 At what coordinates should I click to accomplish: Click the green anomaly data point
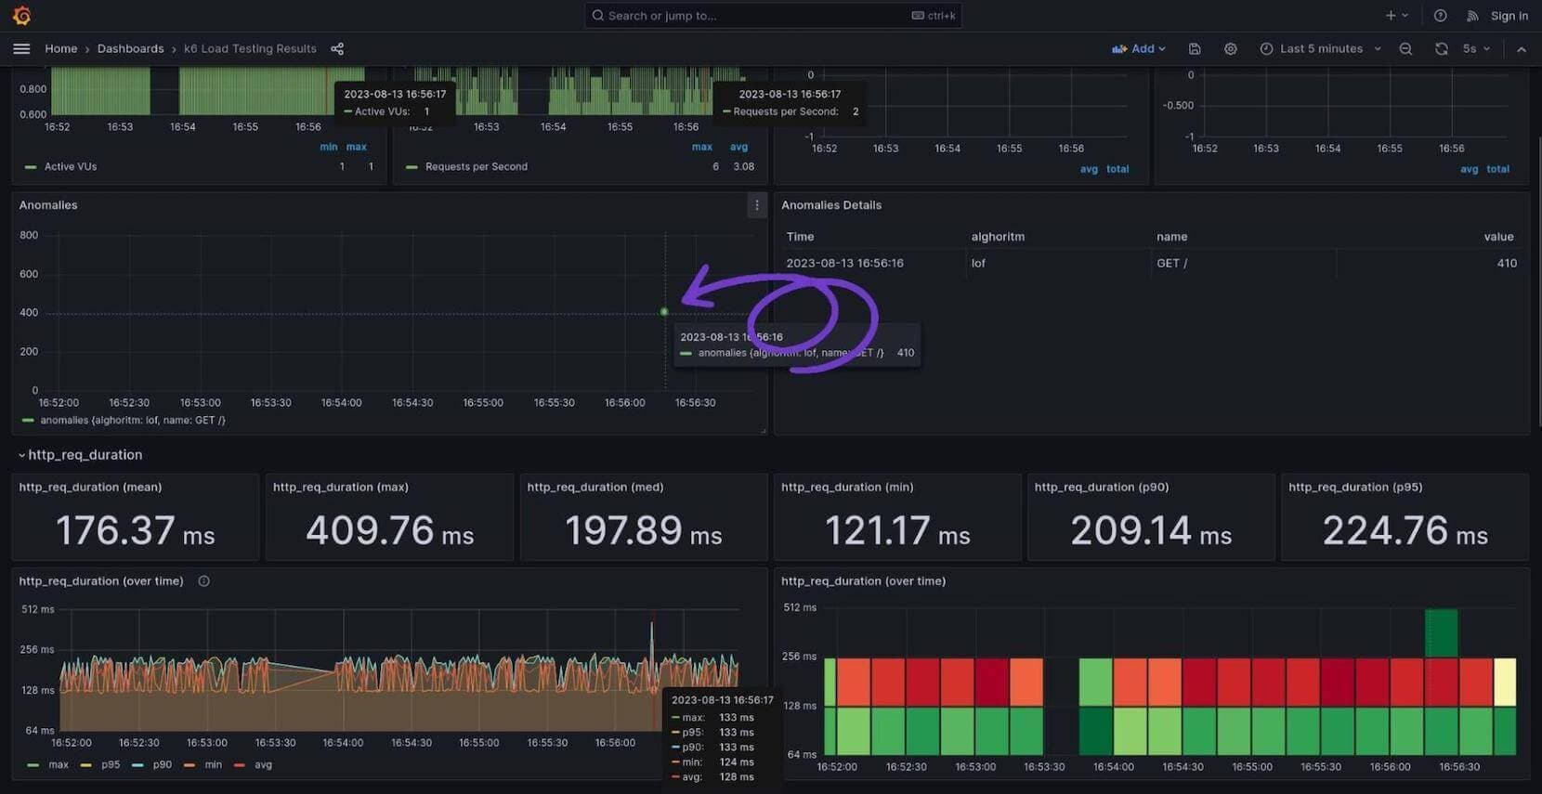[x=664, y=312]
